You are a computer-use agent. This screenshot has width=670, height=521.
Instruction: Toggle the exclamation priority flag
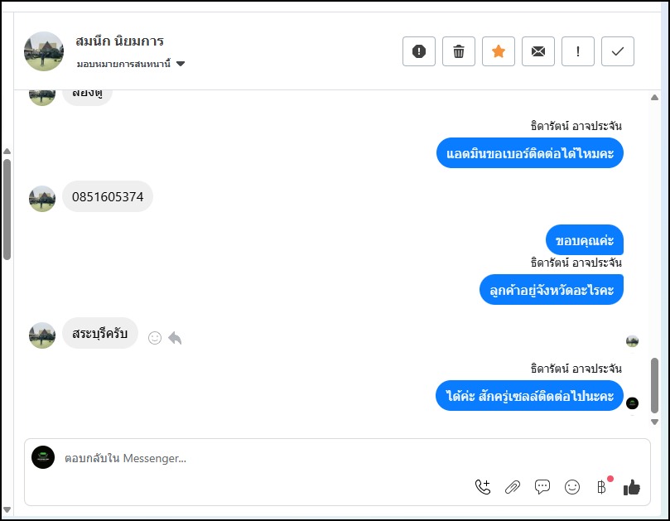tap(578, 51)
